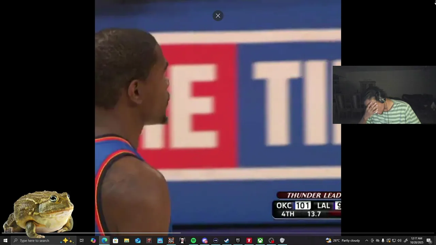Click the sparkle search highlights icon

(67, 240)
